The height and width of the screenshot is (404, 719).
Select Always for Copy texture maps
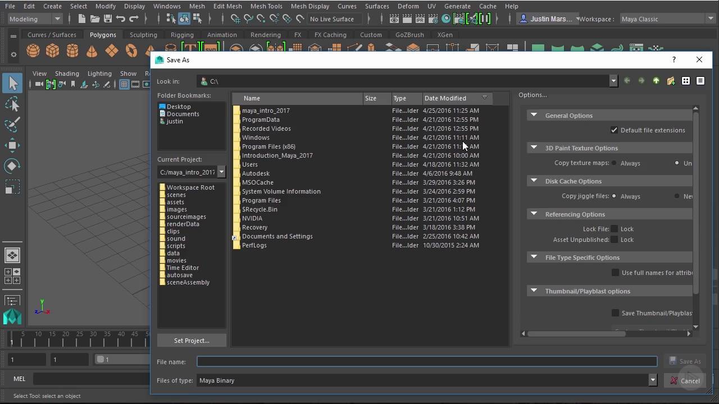coord(614,163)
